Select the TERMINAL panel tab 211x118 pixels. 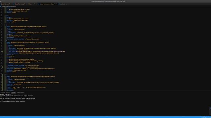13,92
